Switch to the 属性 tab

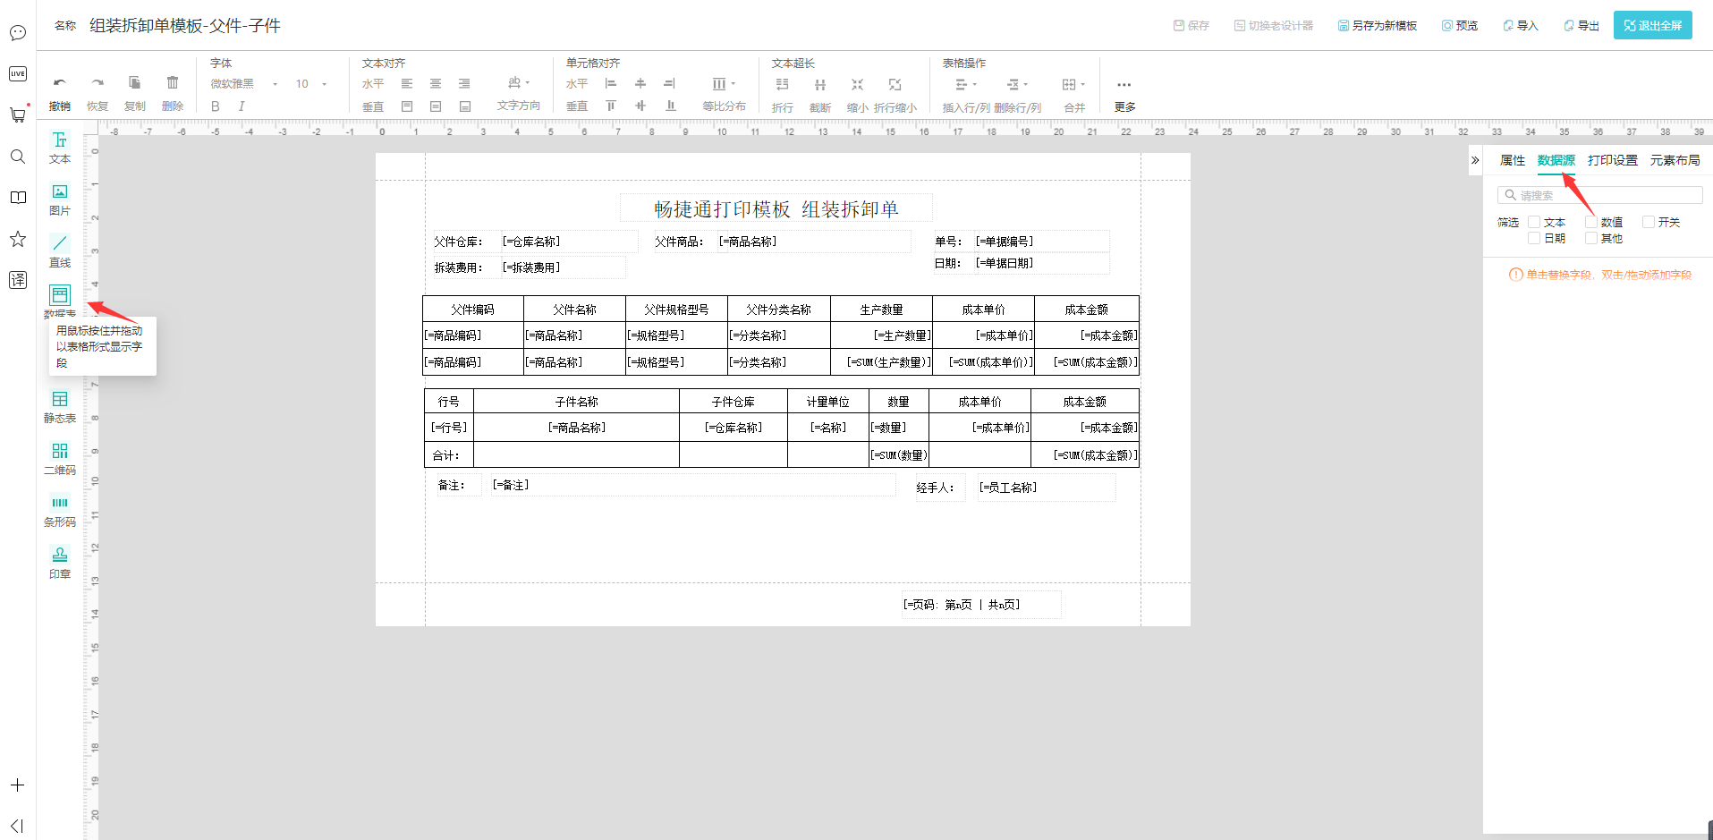tap(1513, 160)
